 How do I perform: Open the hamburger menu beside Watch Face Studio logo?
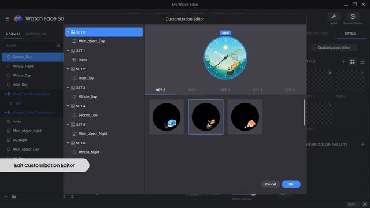coord(8,18)
